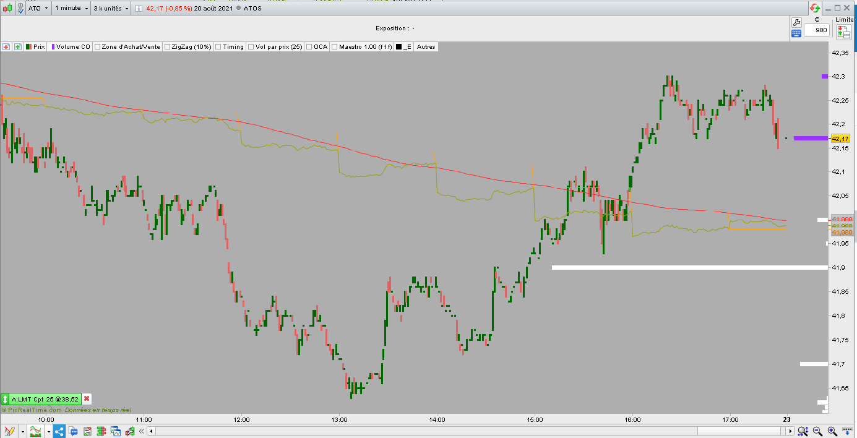Click the Limite order type label

pos(845,19)
